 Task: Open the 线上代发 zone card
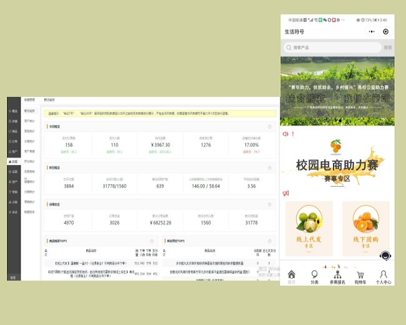[309, 229]
